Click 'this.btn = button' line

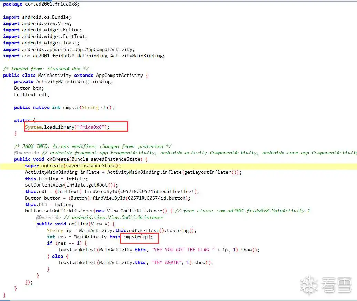pos(49,204)
